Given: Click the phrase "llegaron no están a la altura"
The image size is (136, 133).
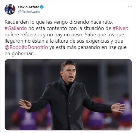Looking at the screenshot, I should point(36,41).
